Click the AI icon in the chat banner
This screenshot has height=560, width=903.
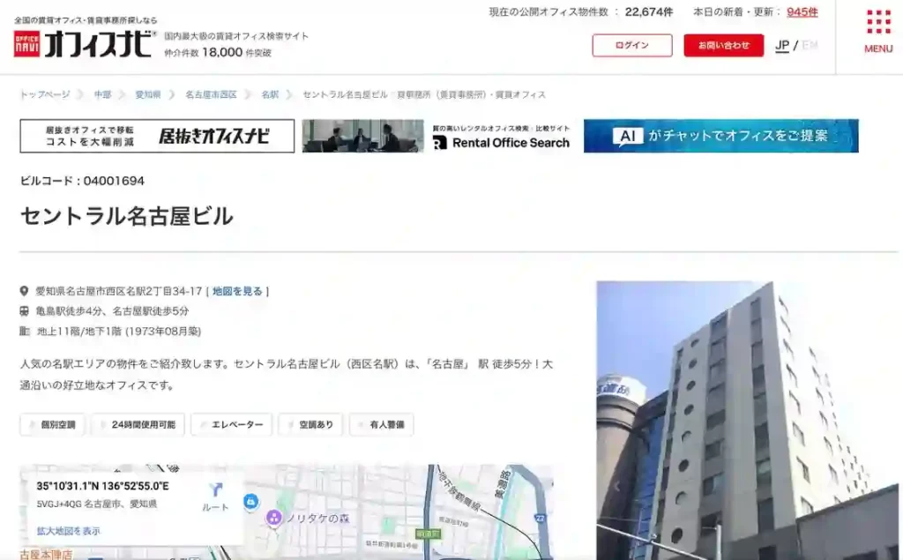click(x=626, y=136)
